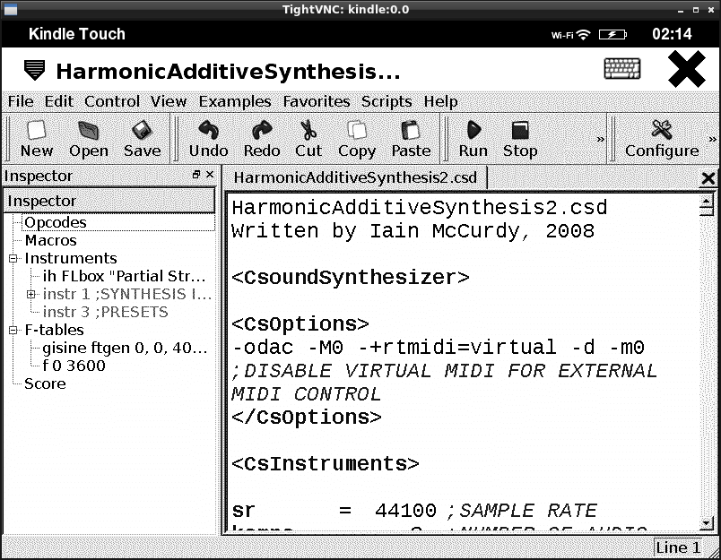Click the <CsInstruments> tag line
The image size is (721, 560).
coord(326,463)
